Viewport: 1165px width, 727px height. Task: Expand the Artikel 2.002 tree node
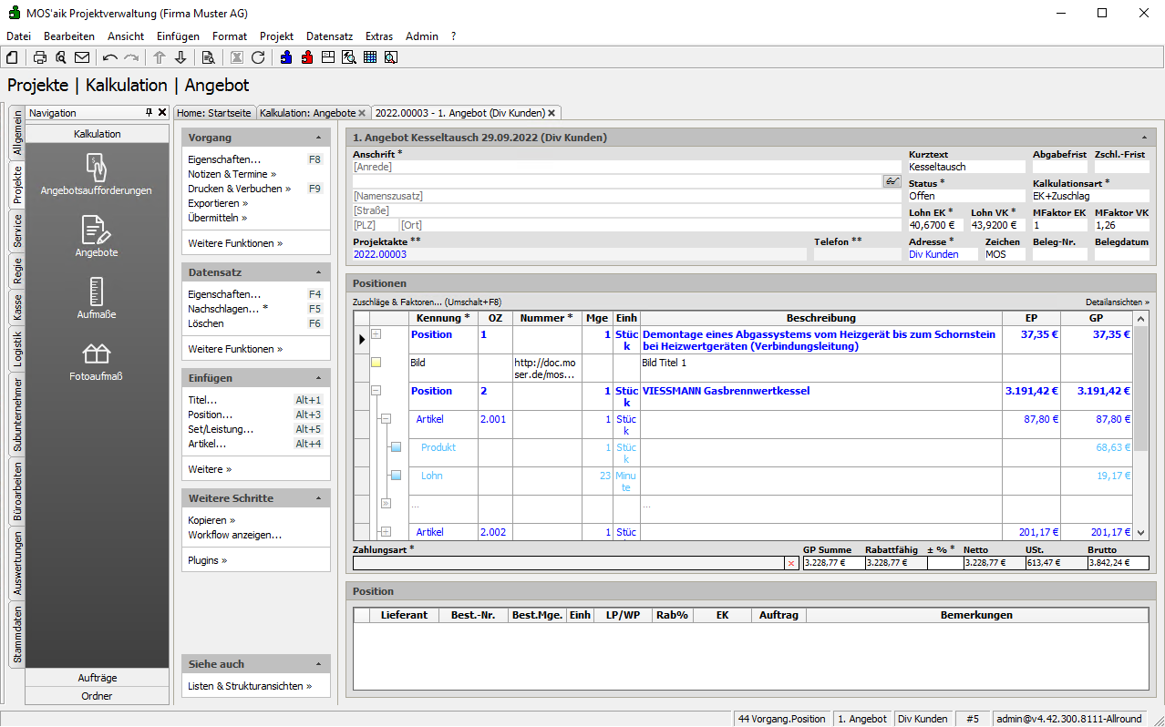coord(386,532)
